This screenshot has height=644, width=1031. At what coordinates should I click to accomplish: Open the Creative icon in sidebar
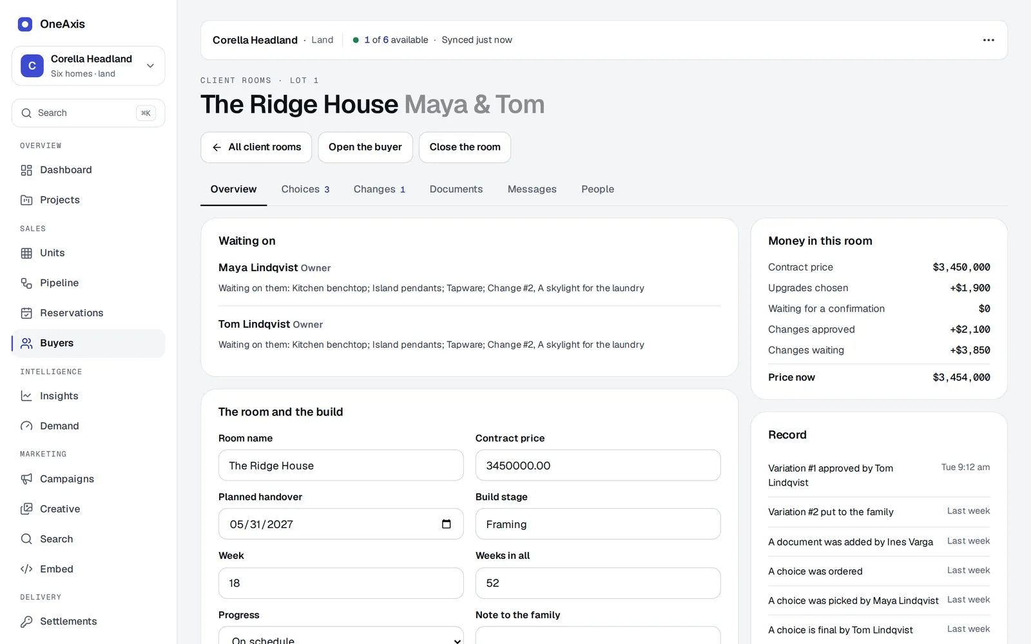point(26,509)
